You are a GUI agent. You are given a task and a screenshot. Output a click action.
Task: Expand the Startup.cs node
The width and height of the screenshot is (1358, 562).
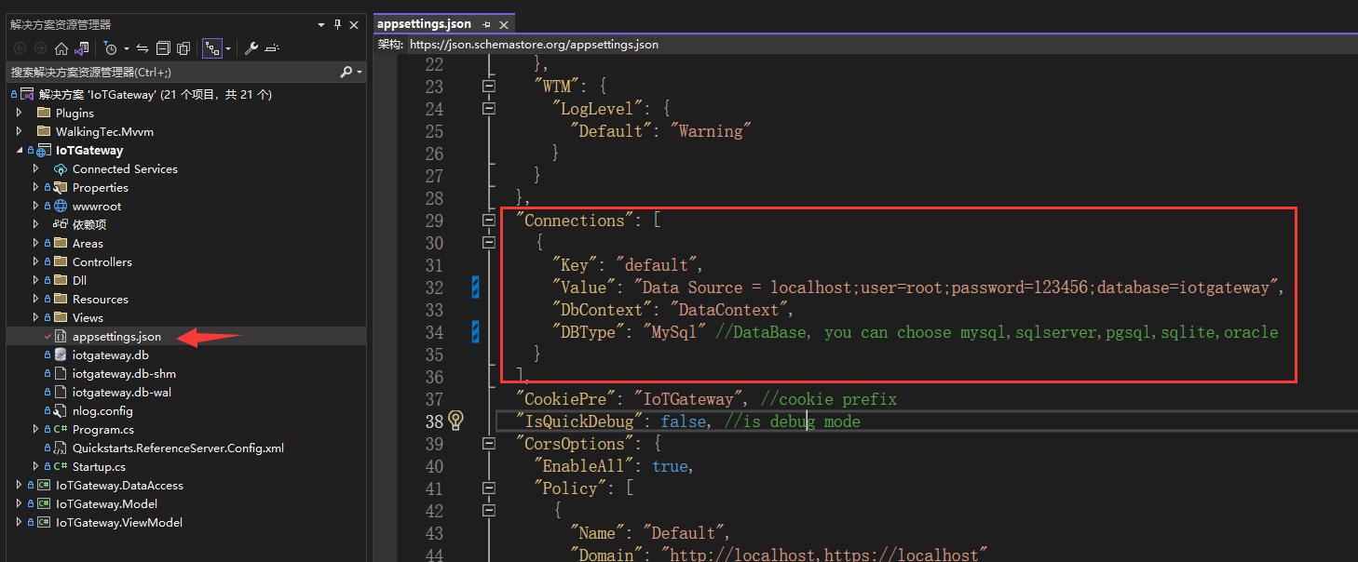point(36,466)
